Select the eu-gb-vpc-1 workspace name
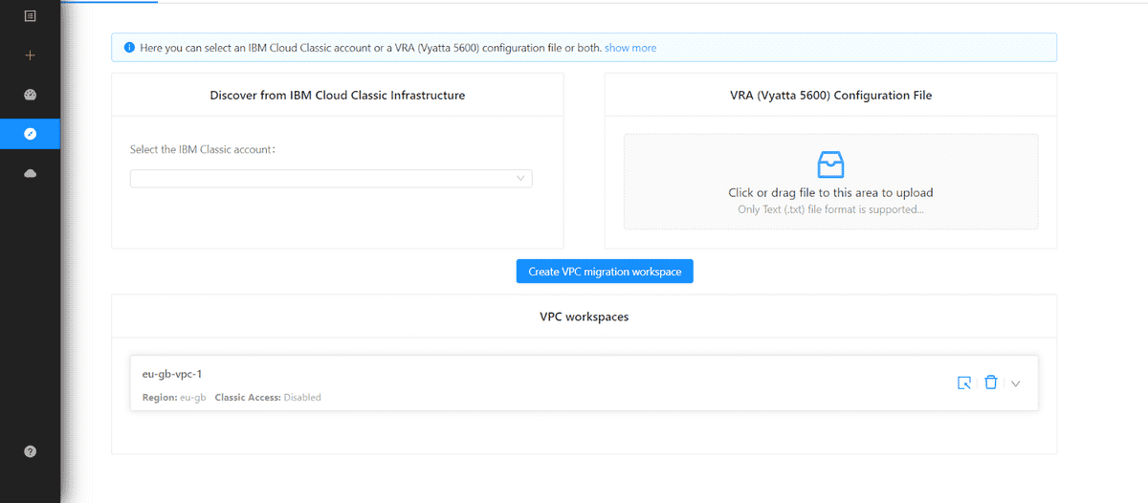 171,374
